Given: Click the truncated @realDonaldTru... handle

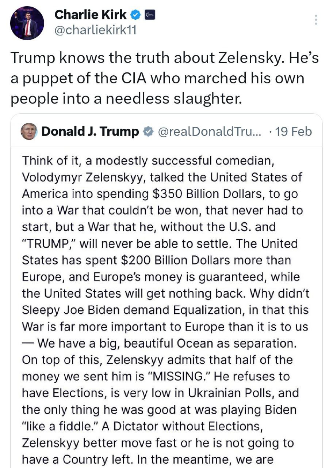Looking at the screenshot, I should click(x=209, y=132).
